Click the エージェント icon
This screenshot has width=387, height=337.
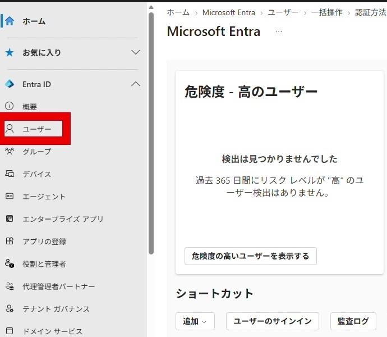coord(10,196)
